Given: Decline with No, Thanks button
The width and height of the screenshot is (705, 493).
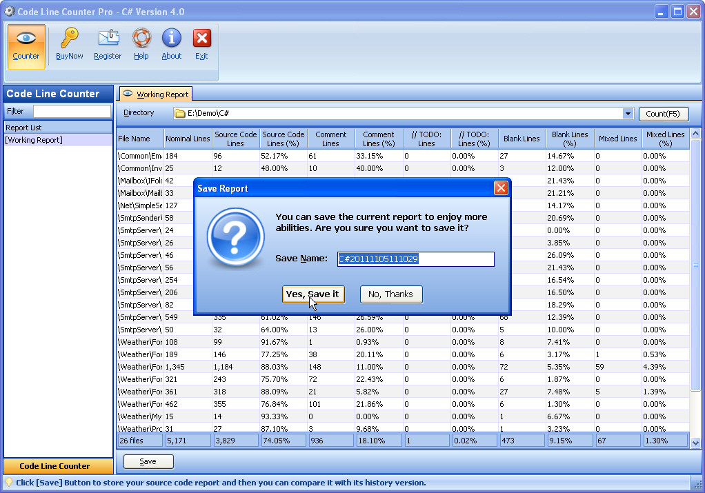Looking at the screenshot, I should [x=391, y=294].
